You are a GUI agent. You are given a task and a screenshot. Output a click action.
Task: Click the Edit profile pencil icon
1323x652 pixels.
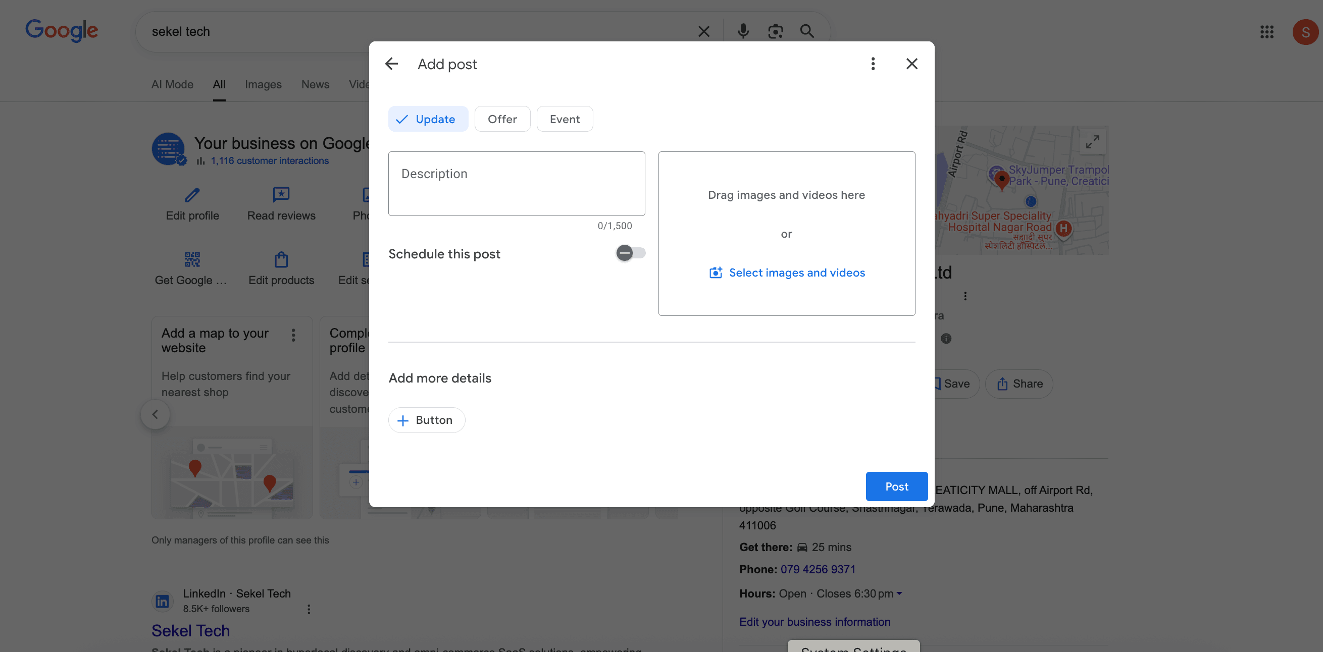(x=192, y=195)
